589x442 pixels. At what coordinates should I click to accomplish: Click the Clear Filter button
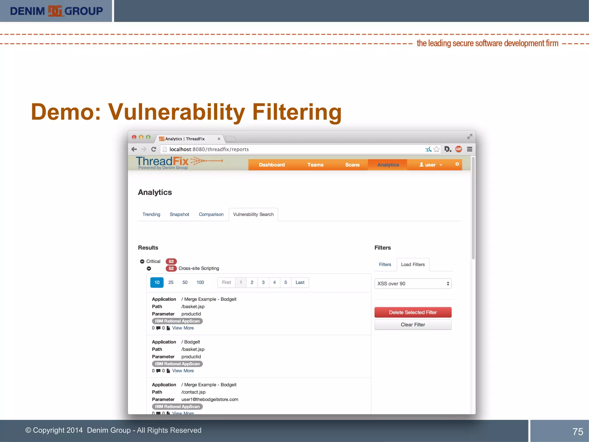tap(413, 325)
